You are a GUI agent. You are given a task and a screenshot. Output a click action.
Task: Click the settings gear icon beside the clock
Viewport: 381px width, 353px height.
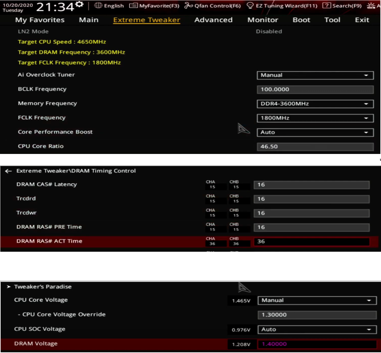pyautogui.click(x=80, y=4)
